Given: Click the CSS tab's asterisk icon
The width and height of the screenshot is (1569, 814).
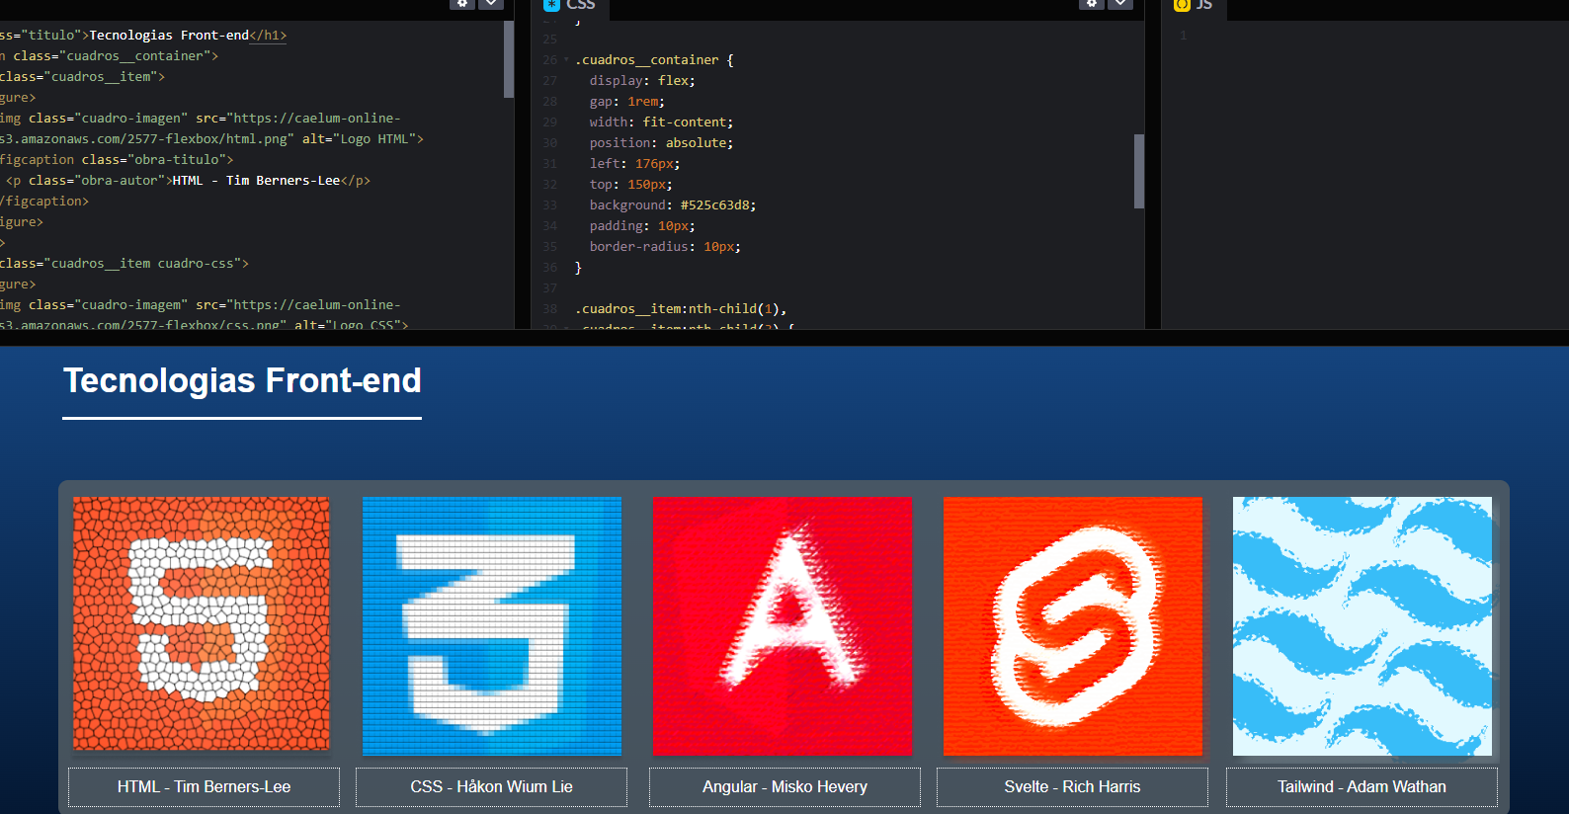Looking at the screenshot, I should pos(551,5).
